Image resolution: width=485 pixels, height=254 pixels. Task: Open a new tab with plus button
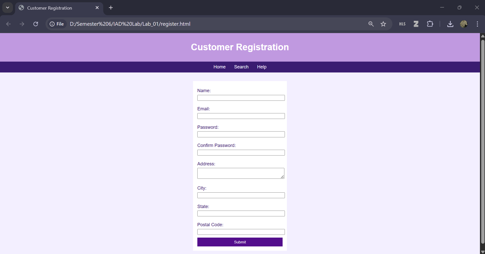[x=111, y=8]
